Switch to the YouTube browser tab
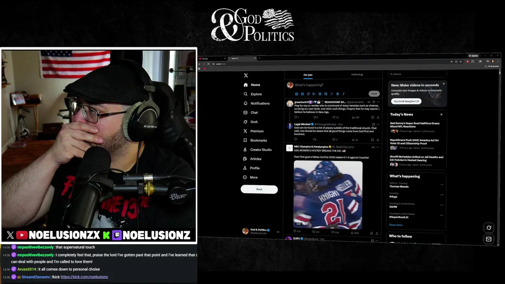This screenshot has height=284, width=505. point(212,58)
